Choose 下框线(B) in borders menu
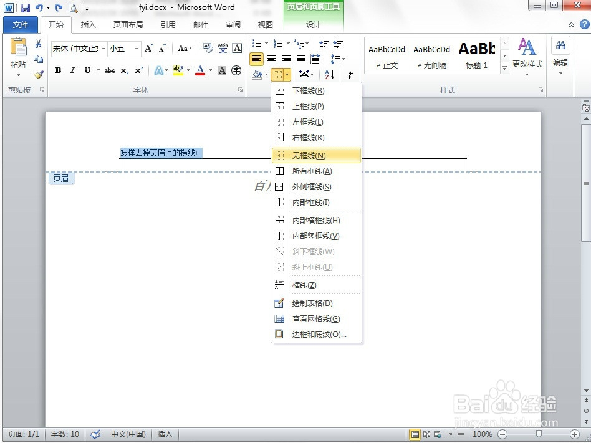The height and width of the screenshot is (443, 591). [x=316, y=91]
